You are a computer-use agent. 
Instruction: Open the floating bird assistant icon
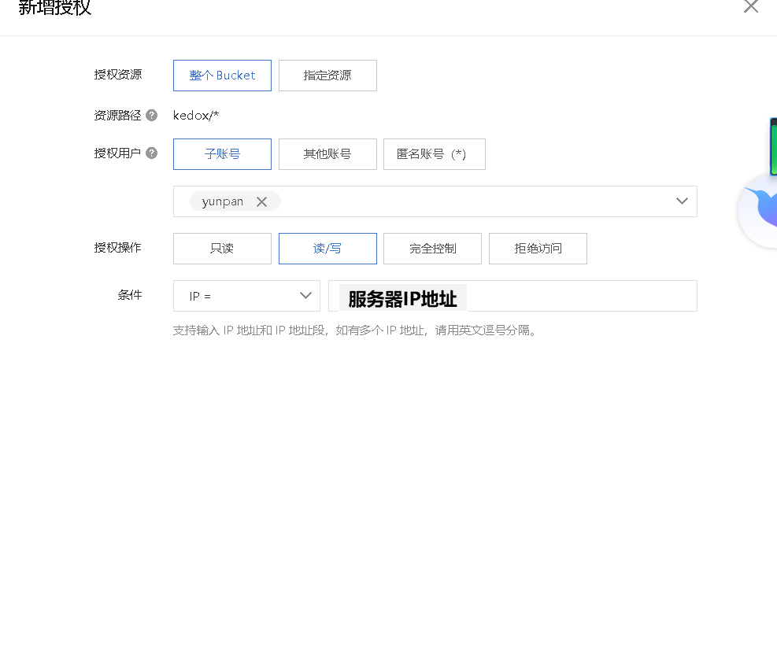[x=759, y=211]
